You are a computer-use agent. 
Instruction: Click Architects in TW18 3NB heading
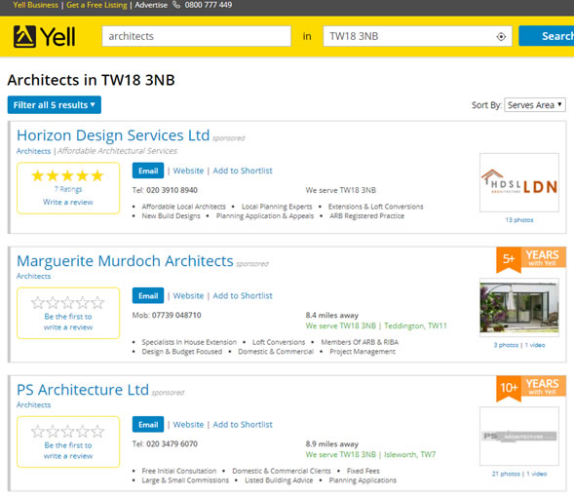[92, 80]
